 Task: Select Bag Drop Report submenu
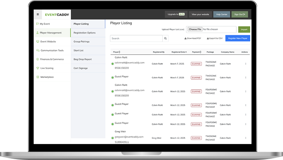pyautogui.click(x=88, y=59)
